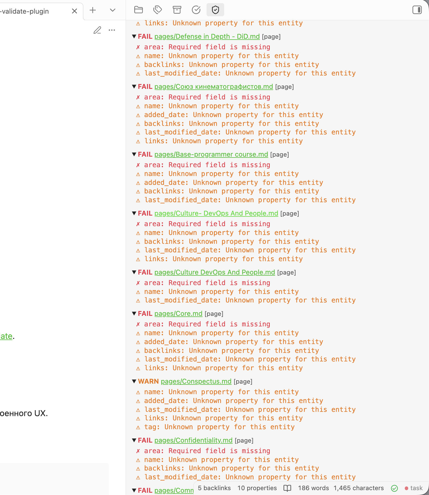This screenshot has height=495, width=429.
Task: Toggle the right sidebar panel icon
Action: tap(417, 10)
